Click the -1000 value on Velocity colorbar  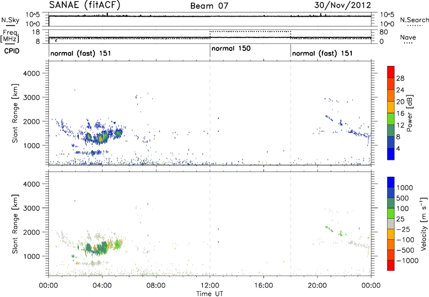(408, 261)
